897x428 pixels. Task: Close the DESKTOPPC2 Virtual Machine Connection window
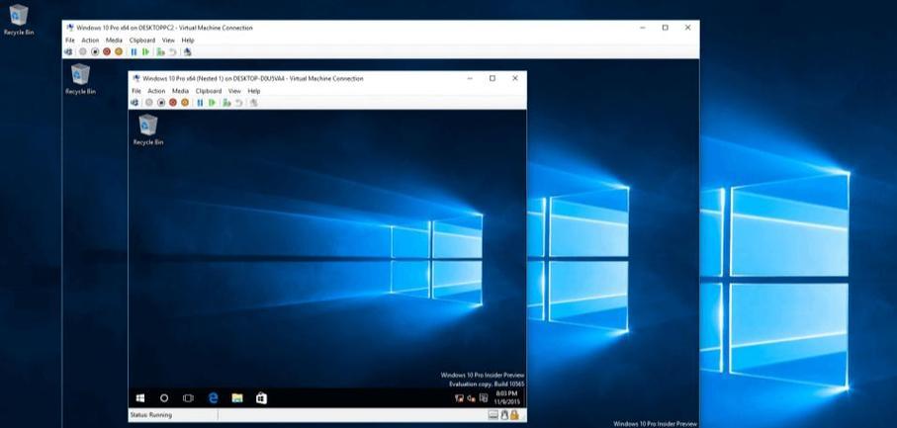pos(687,28)
